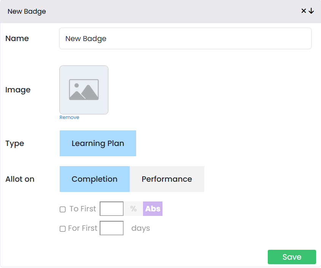Screen dimensions: 321x268
Task: Click the For First label text
Action: [83, 228]
